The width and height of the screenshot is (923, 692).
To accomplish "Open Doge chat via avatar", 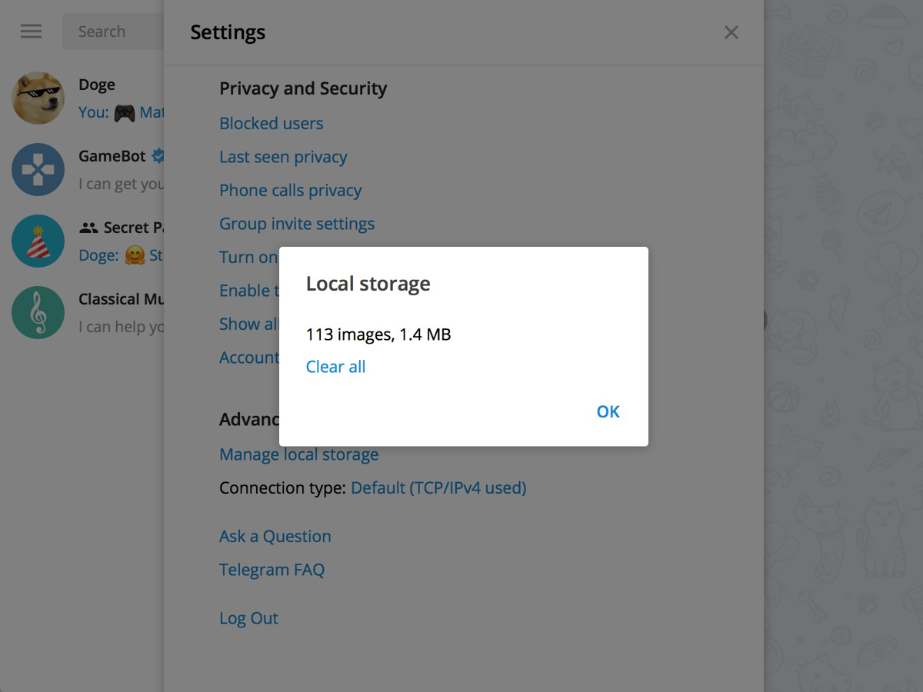I will (x=38, y=98).
